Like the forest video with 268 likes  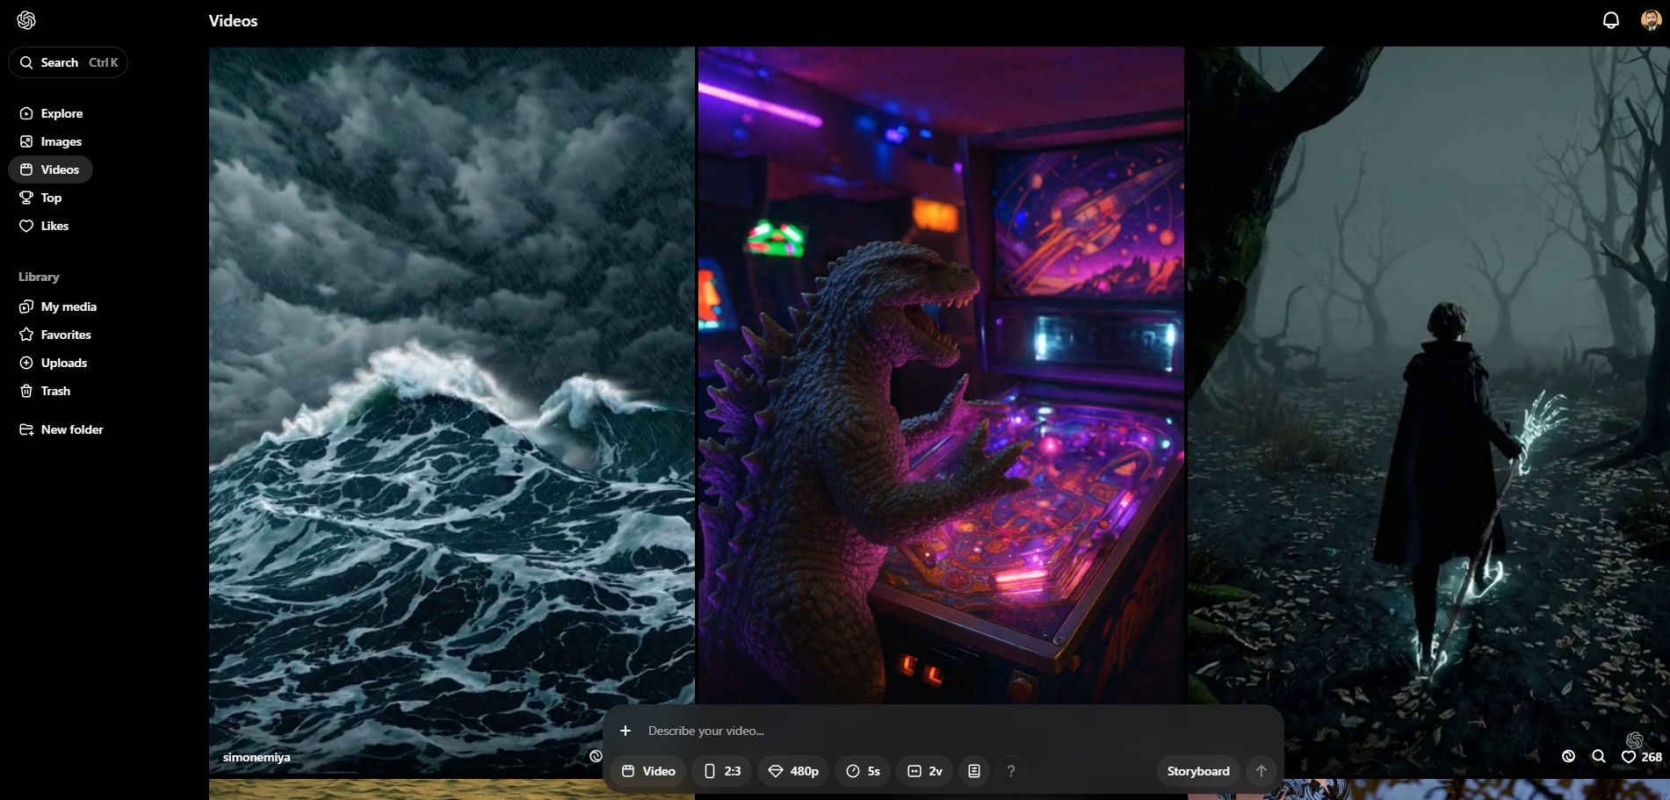(x=1641, y=757)
